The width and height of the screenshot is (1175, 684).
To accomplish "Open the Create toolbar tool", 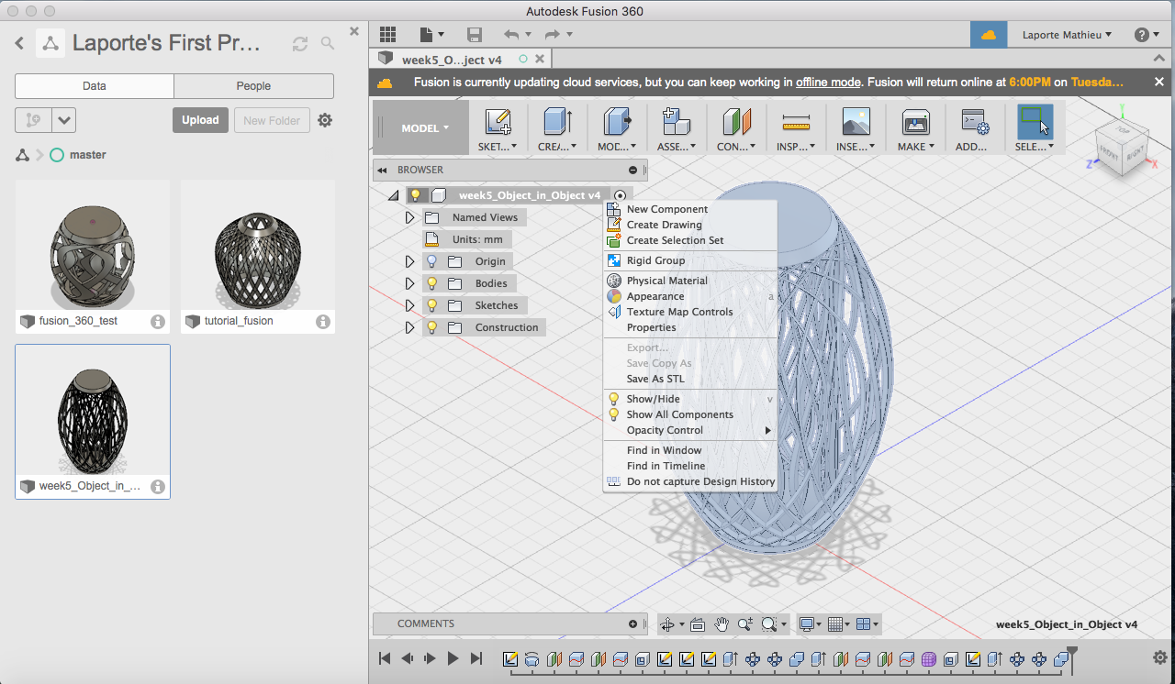I will pyautogui.click(x=556, y=127).
